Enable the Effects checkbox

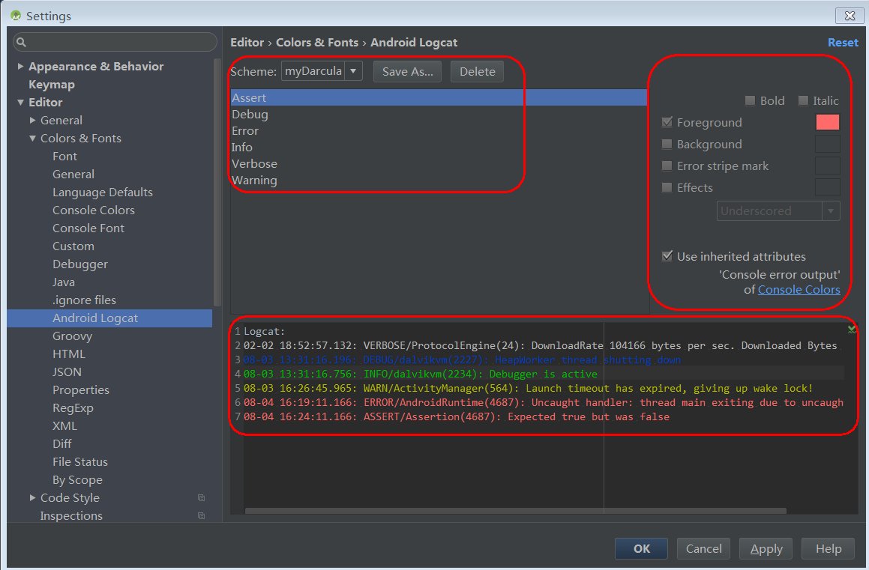point(667,187)
